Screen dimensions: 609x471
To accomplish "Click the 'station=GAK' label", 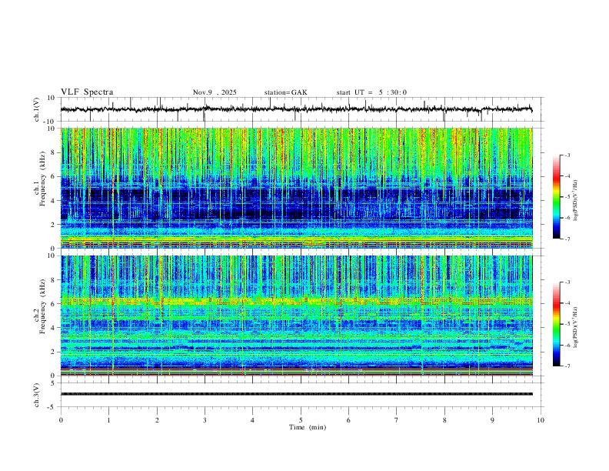I will (285, 92).
